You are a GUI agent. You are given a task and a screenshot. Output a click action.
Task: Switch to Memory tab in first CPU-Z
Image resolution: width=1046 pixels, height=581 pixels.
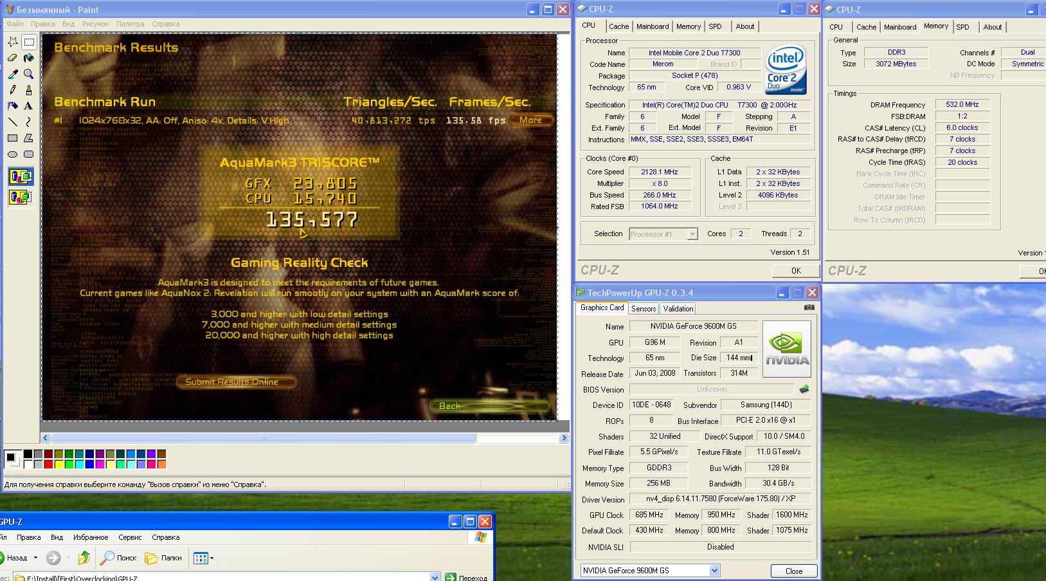pyautogui.click(x=689, y=26)
